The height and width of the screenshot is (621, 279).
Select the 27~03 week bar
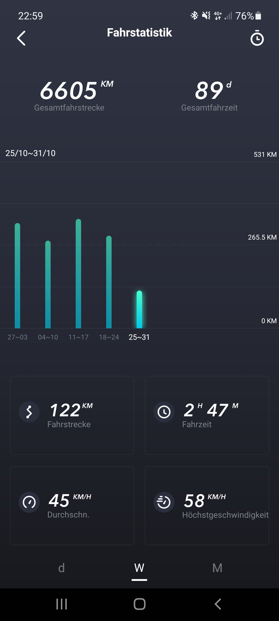pyautogui.click(x=17, y=276)
